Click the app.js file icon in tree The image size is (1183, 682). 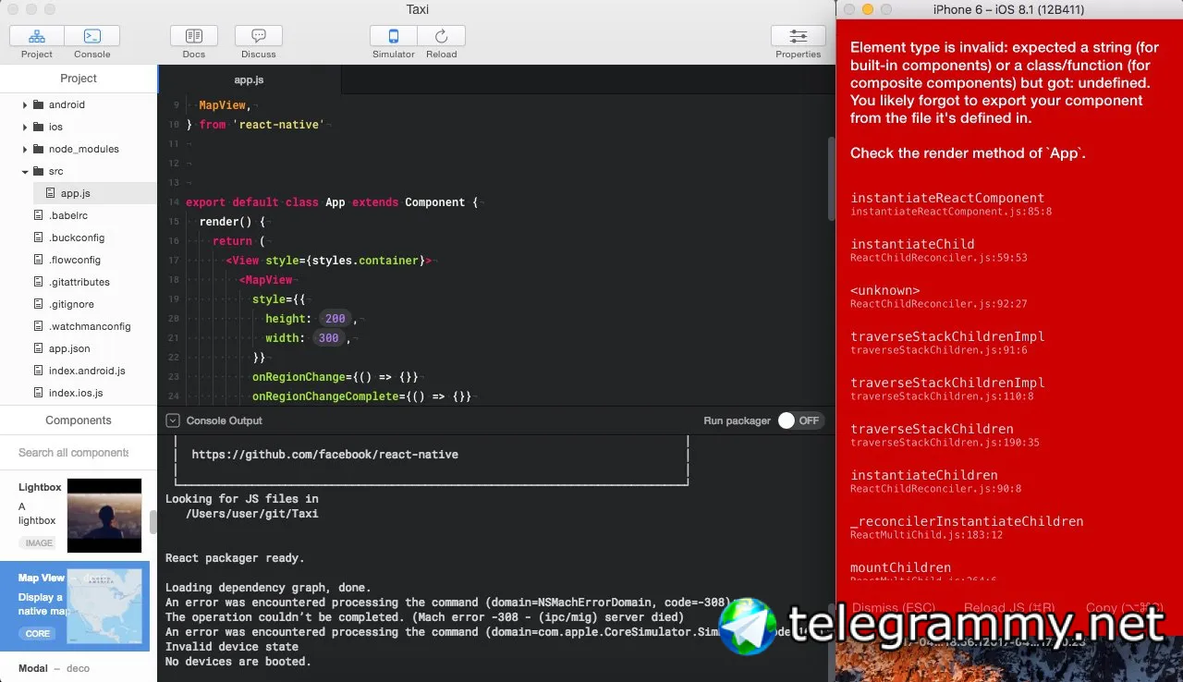tap(51, 193)
